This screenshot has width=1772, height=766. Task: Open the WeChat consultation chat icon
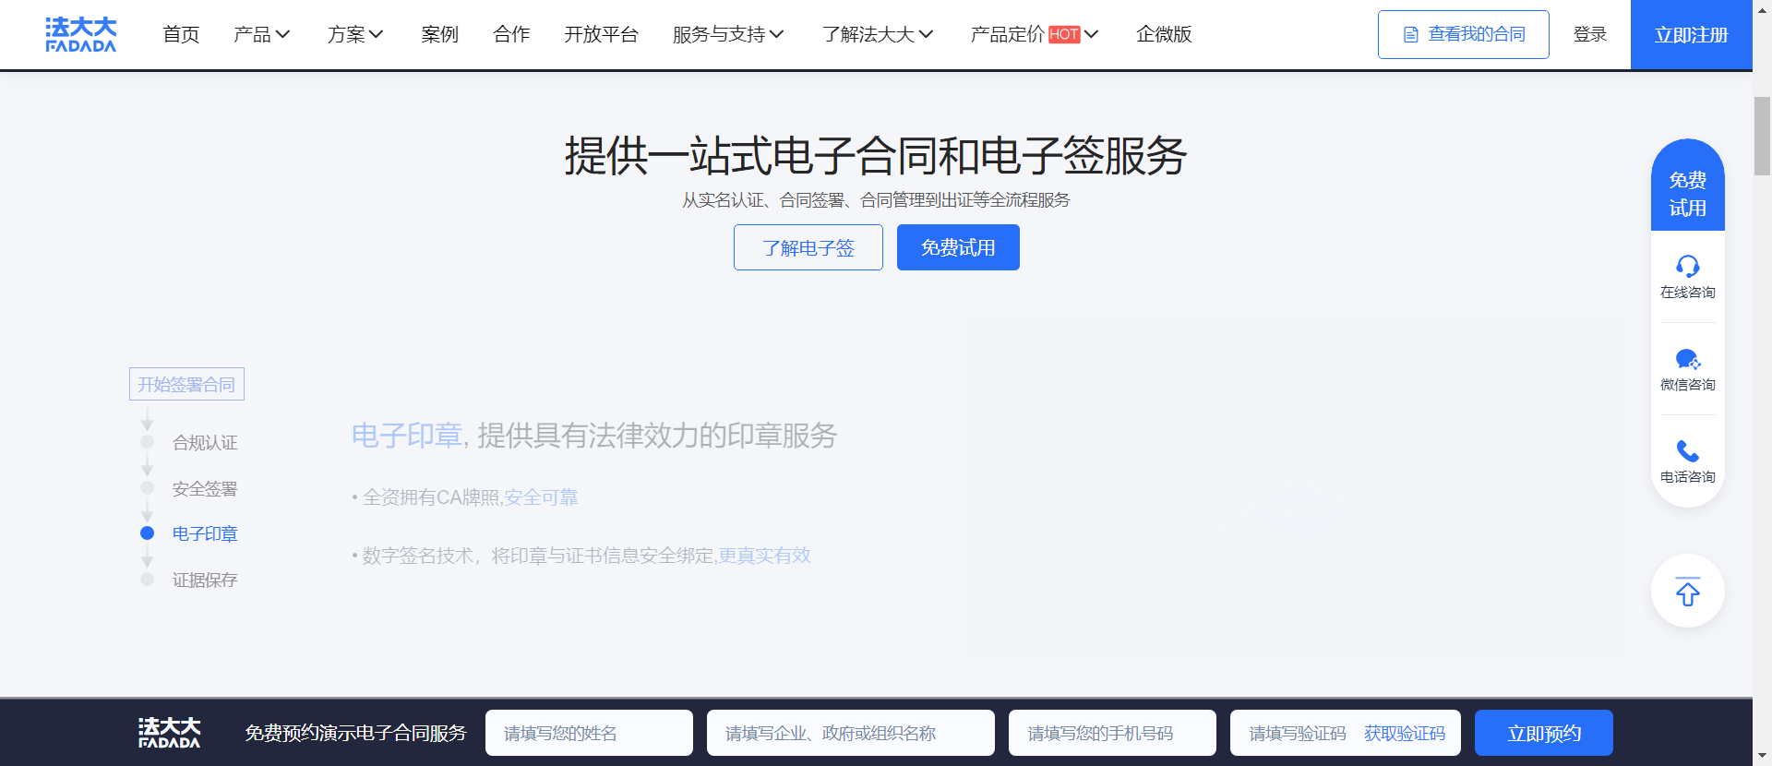click(x=1687, y=359)
